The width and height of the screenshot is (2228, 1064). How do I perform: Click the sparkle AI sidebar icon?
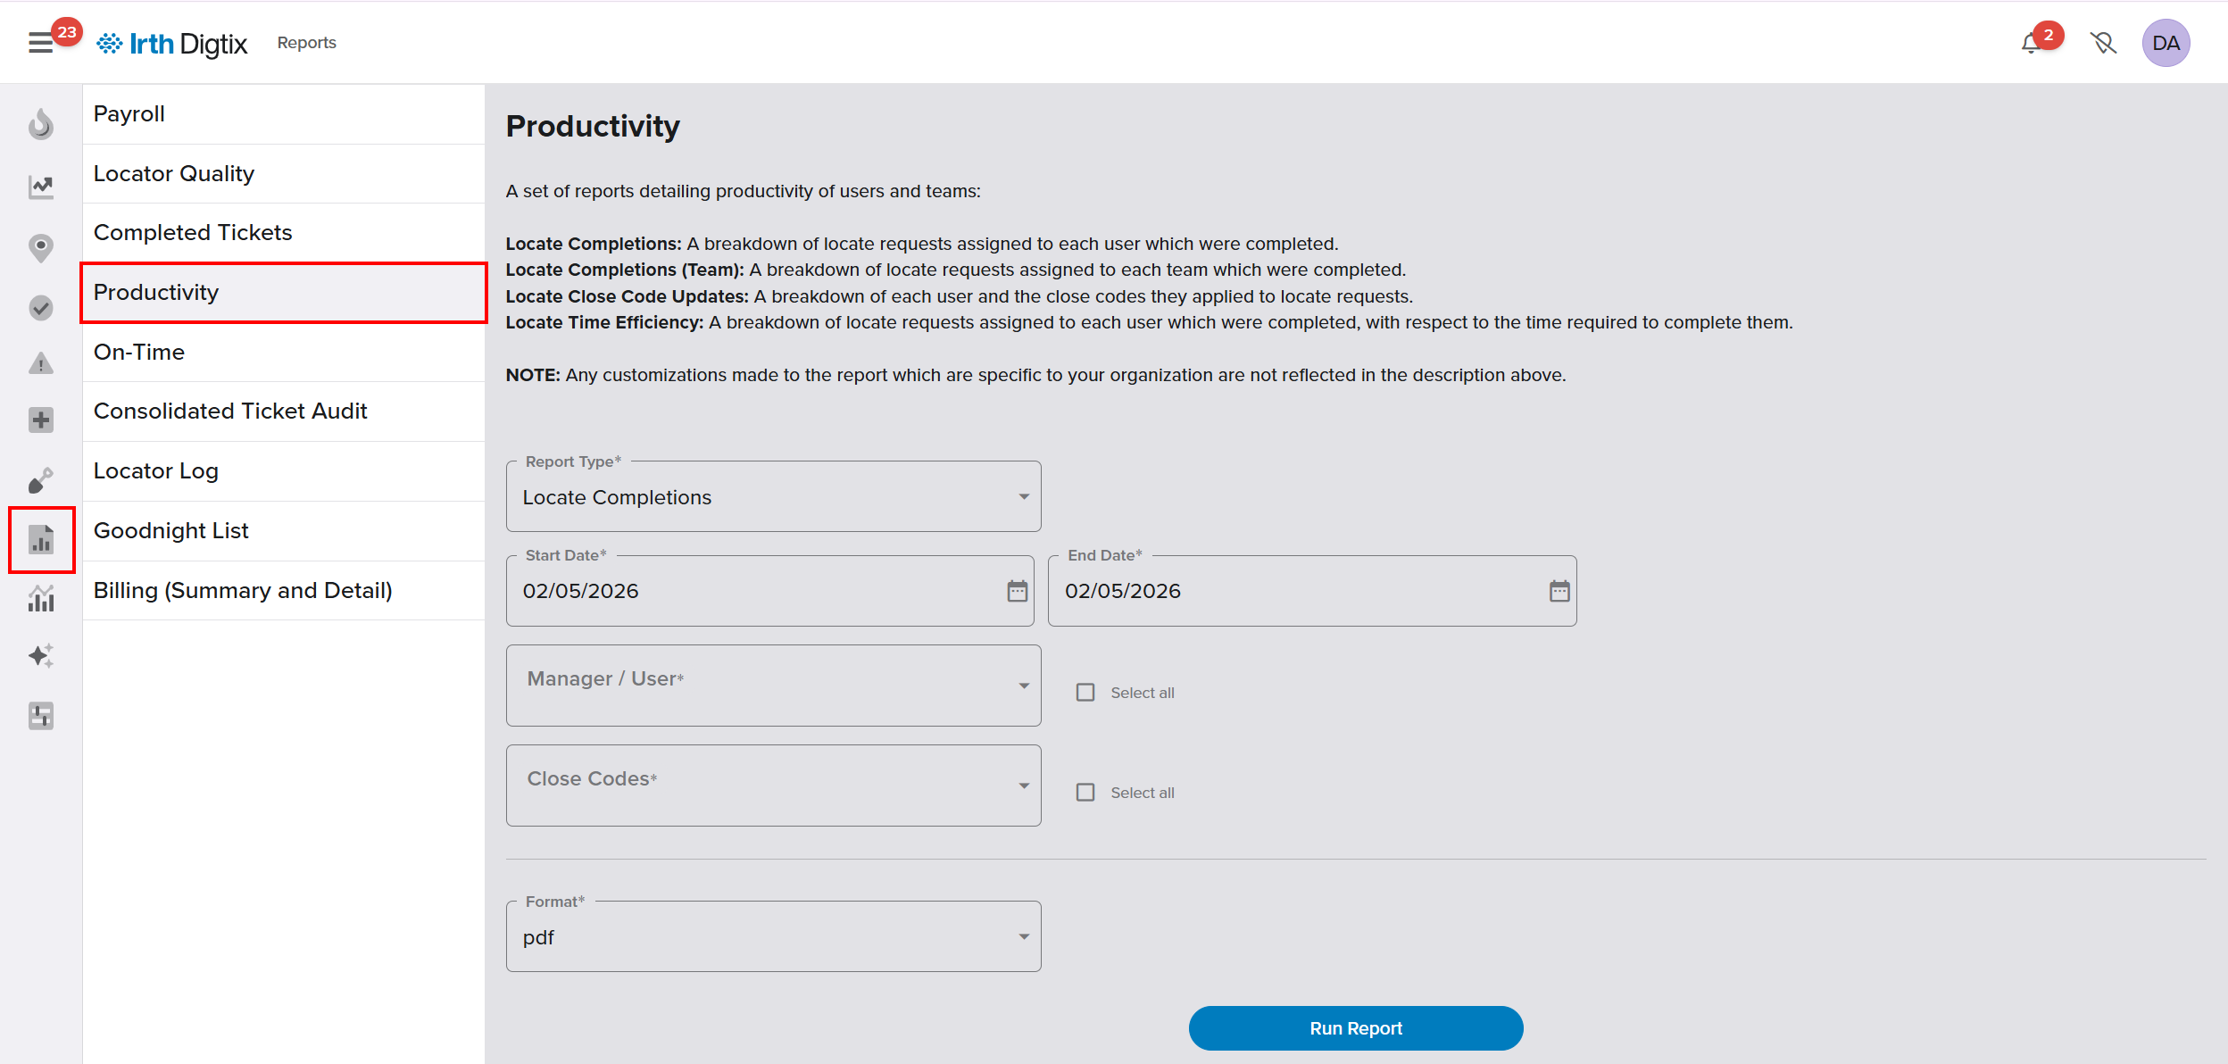pos(41,656)
